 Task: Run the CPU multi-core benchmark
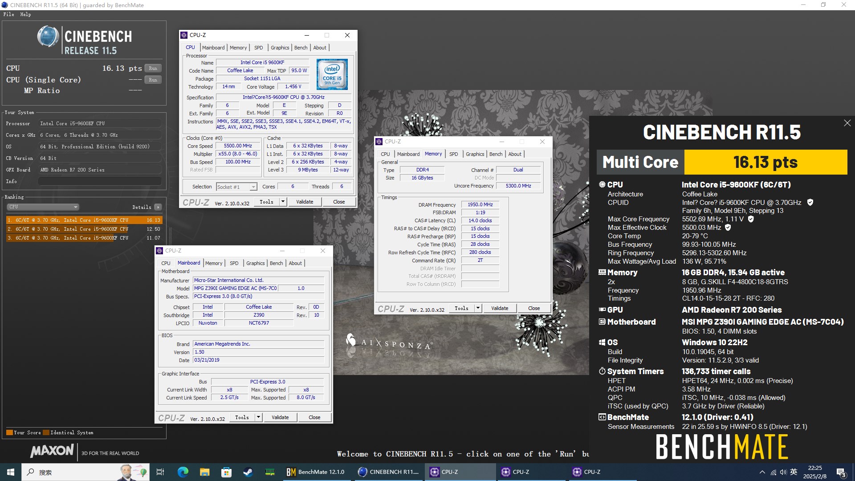click(x=153, y=68)
